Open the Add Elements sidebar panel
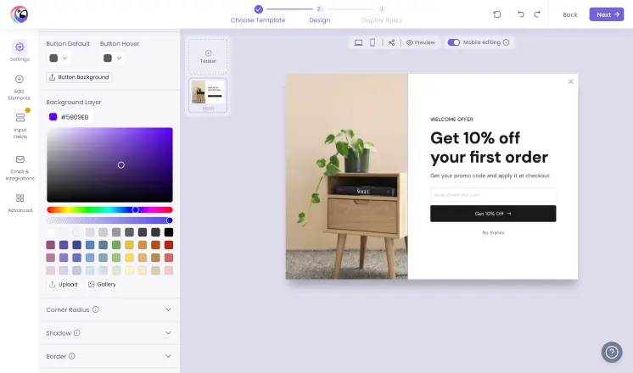633x373 pixels. pyautogui.click(x=19, y=87)
